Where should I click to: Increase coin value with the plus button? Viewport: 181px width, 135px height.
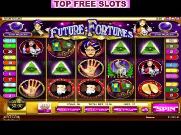point(48,111)
